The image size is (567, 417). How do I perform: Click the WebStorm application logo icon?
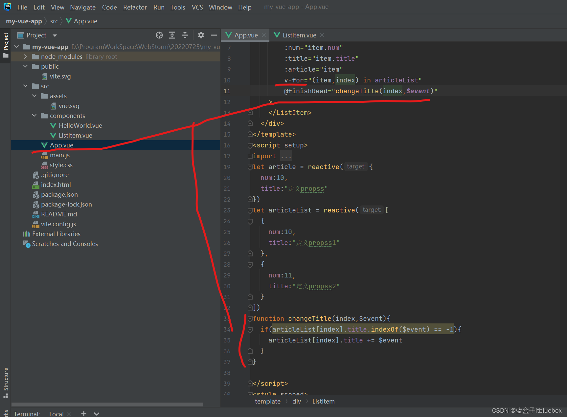click(8, 7)
